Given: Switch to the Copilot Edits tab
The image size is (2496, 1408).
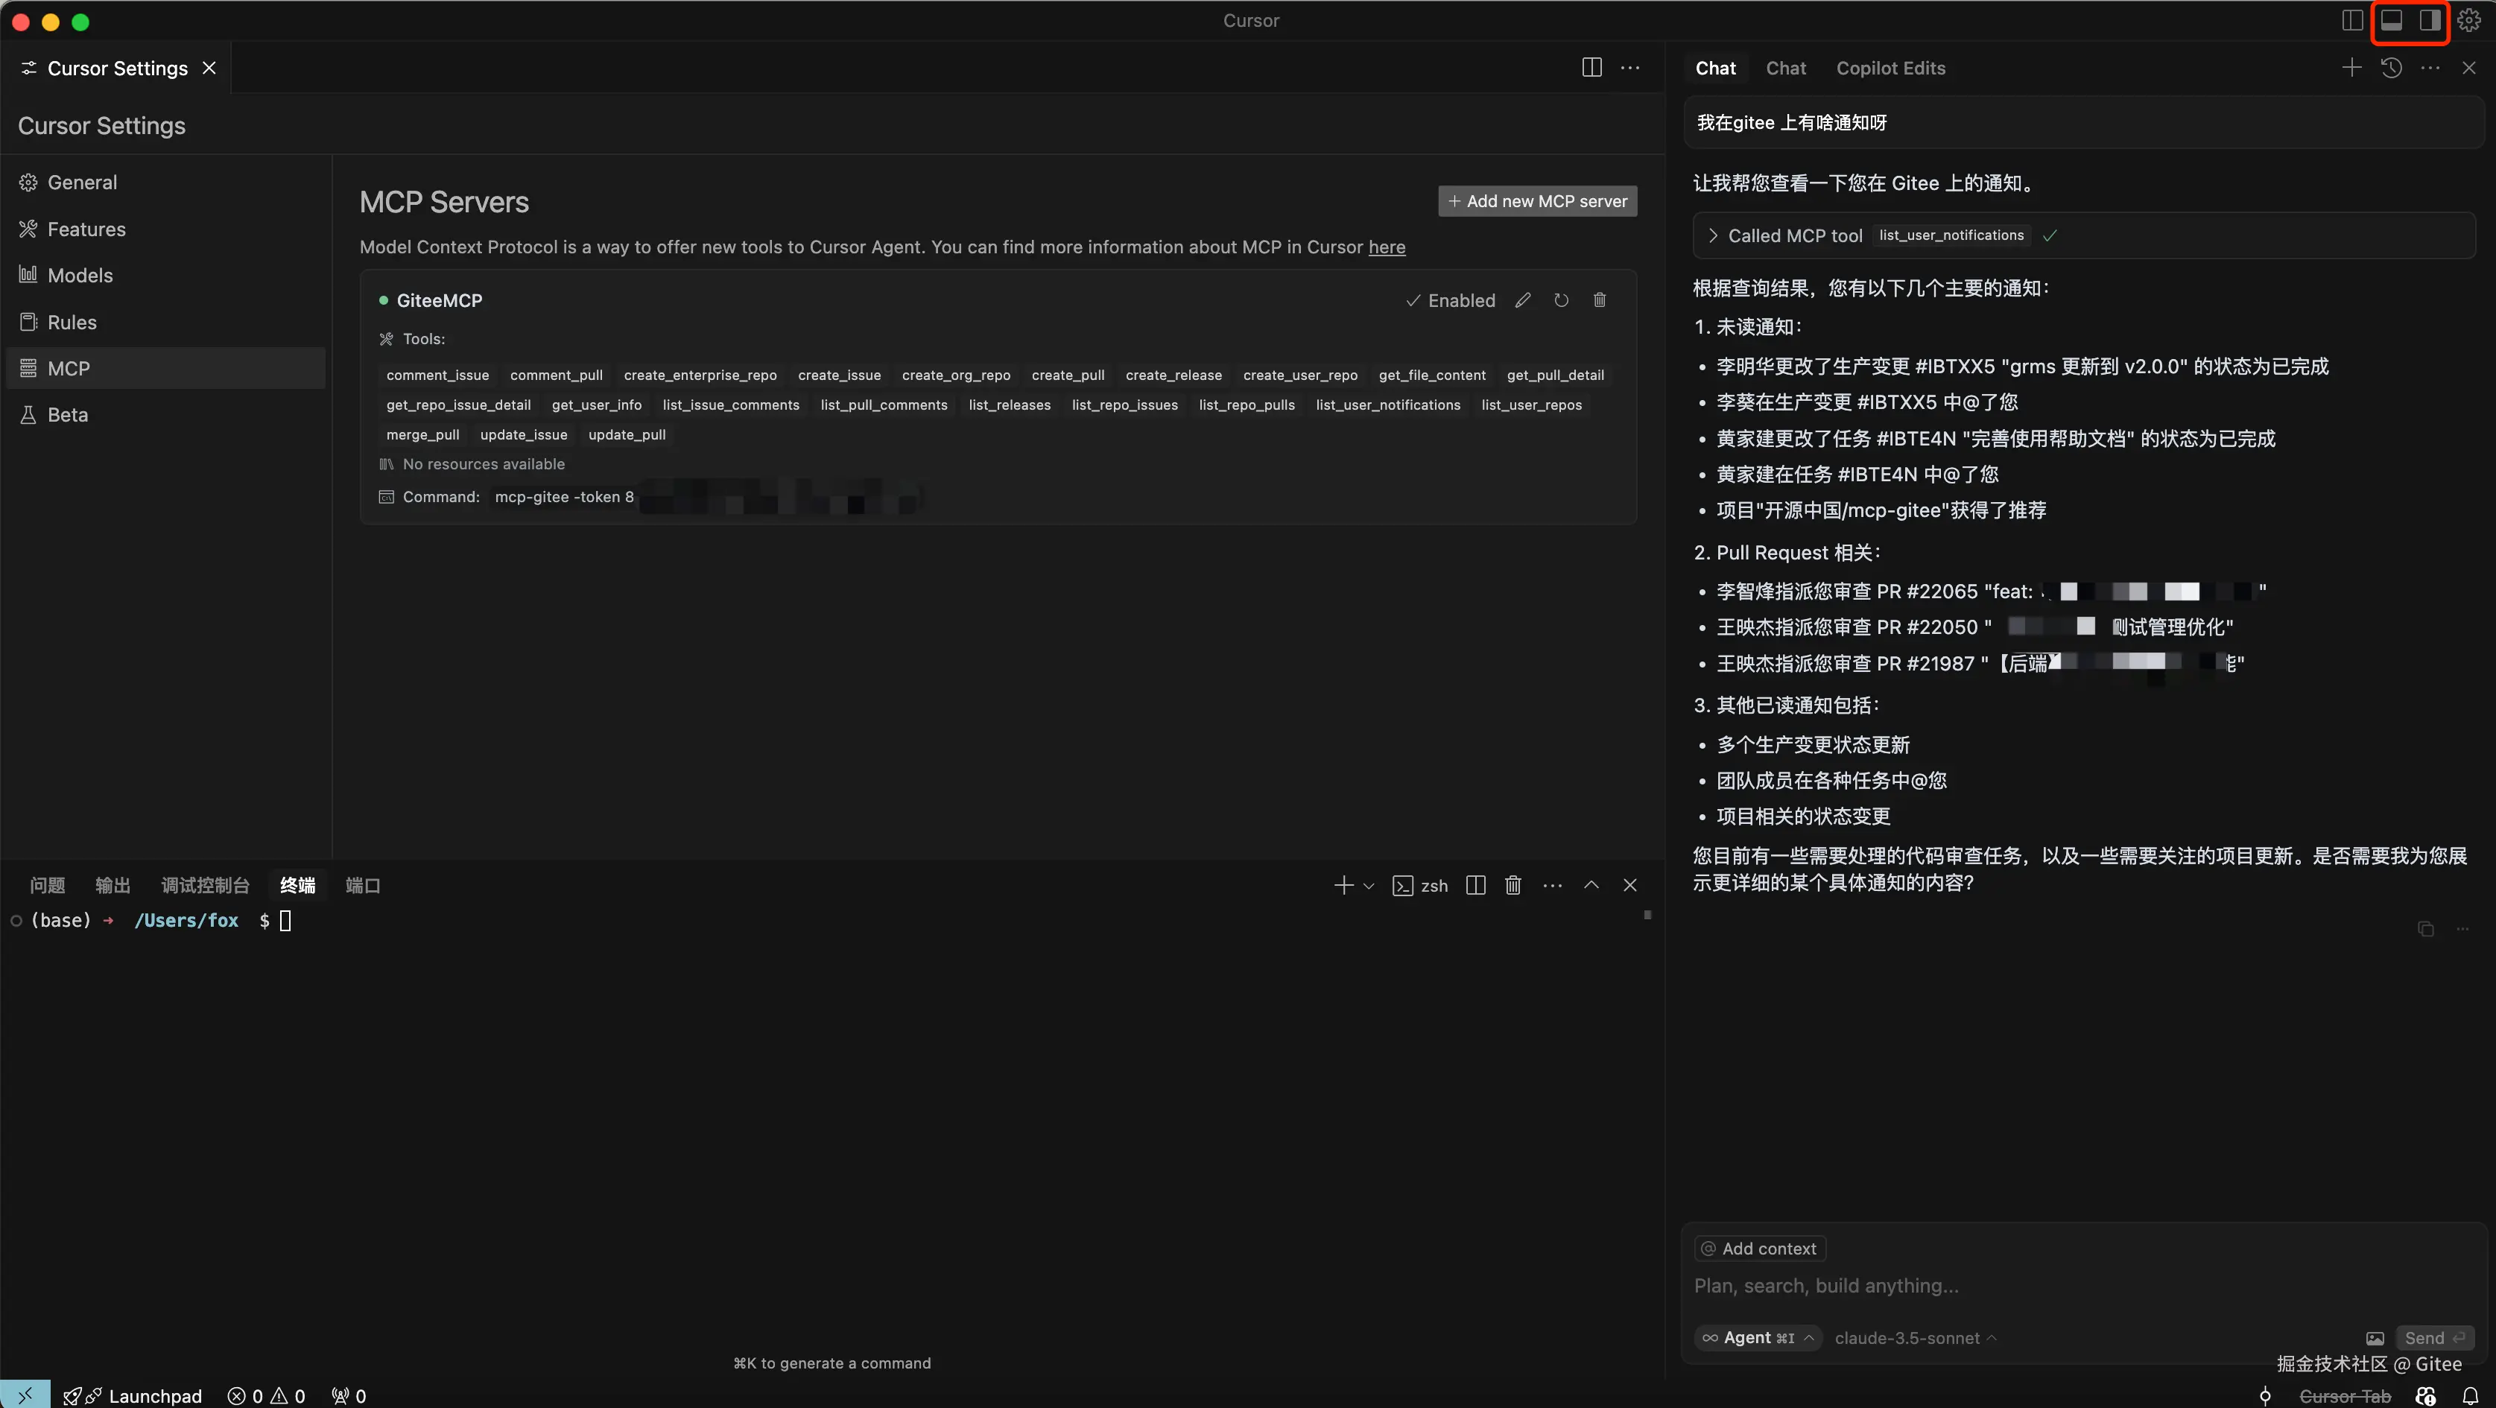Looking at the screenshot, I should (x=1890, y=68).
